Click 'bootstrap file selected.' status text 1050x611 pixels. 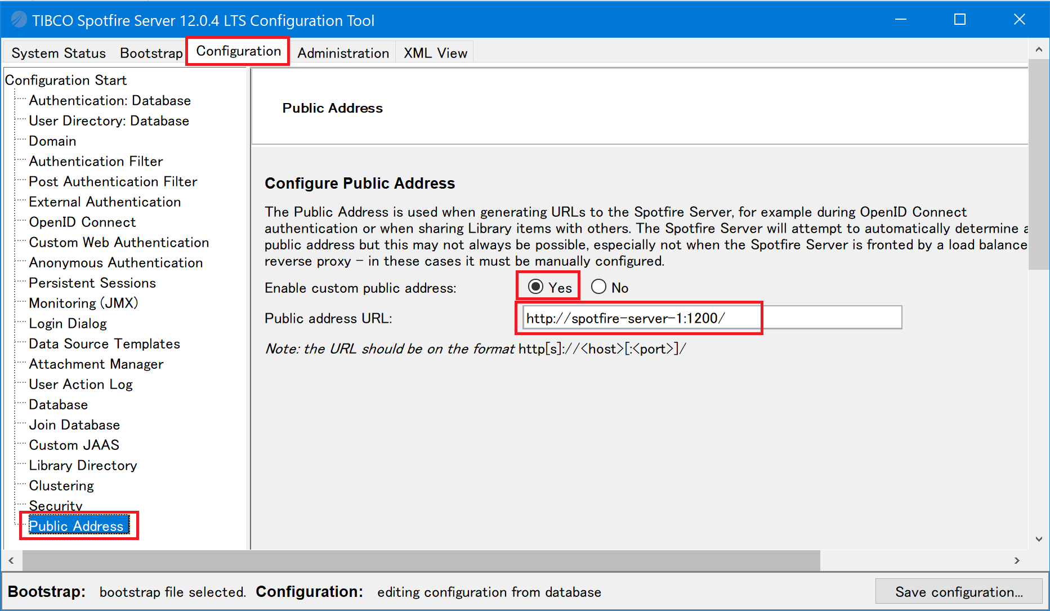tap(172, 592)
